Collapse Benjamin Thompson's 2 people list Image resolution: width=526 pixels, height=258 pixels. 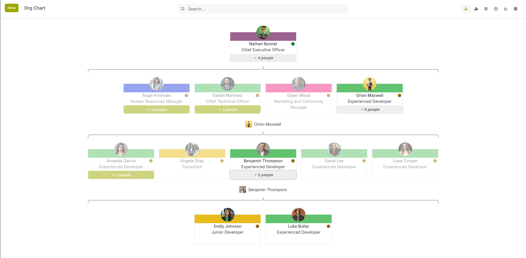(x=263, y=175)
